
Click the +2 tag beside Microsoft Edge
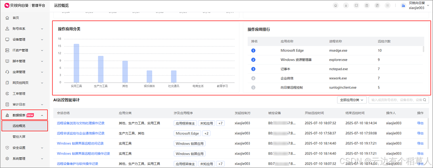(206, 133)
